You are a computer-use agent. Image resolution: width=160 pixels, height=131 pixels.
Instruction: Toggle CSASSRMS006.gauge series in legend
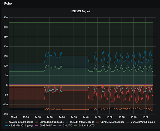coord(82,122)
